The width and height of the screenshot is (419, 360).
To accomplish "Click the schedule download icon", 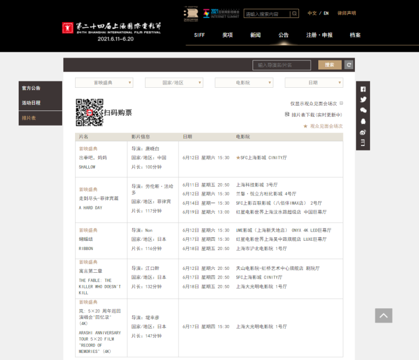I will point(287,115).
